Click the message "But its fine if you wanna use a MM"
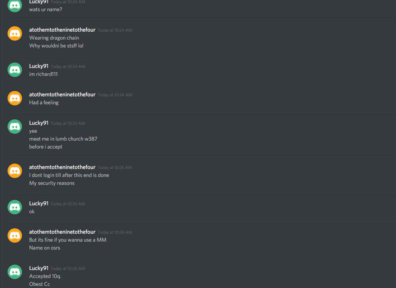This screenshot has height=288, width=396. (x=68, y=240)
